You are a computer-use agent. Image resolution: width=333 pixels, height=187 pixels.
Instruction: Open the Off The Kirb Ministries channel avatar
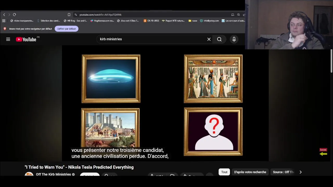tap(29, 174)
